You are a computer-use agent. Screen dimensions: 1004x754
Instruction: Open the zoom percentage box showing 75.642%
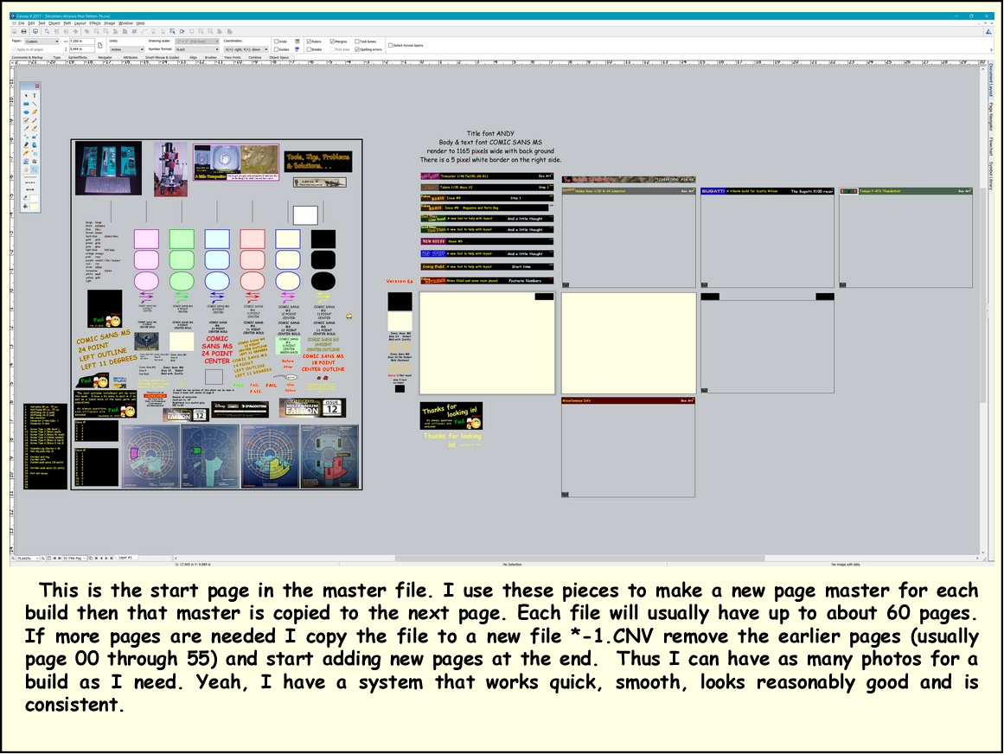tap(26, 558)
